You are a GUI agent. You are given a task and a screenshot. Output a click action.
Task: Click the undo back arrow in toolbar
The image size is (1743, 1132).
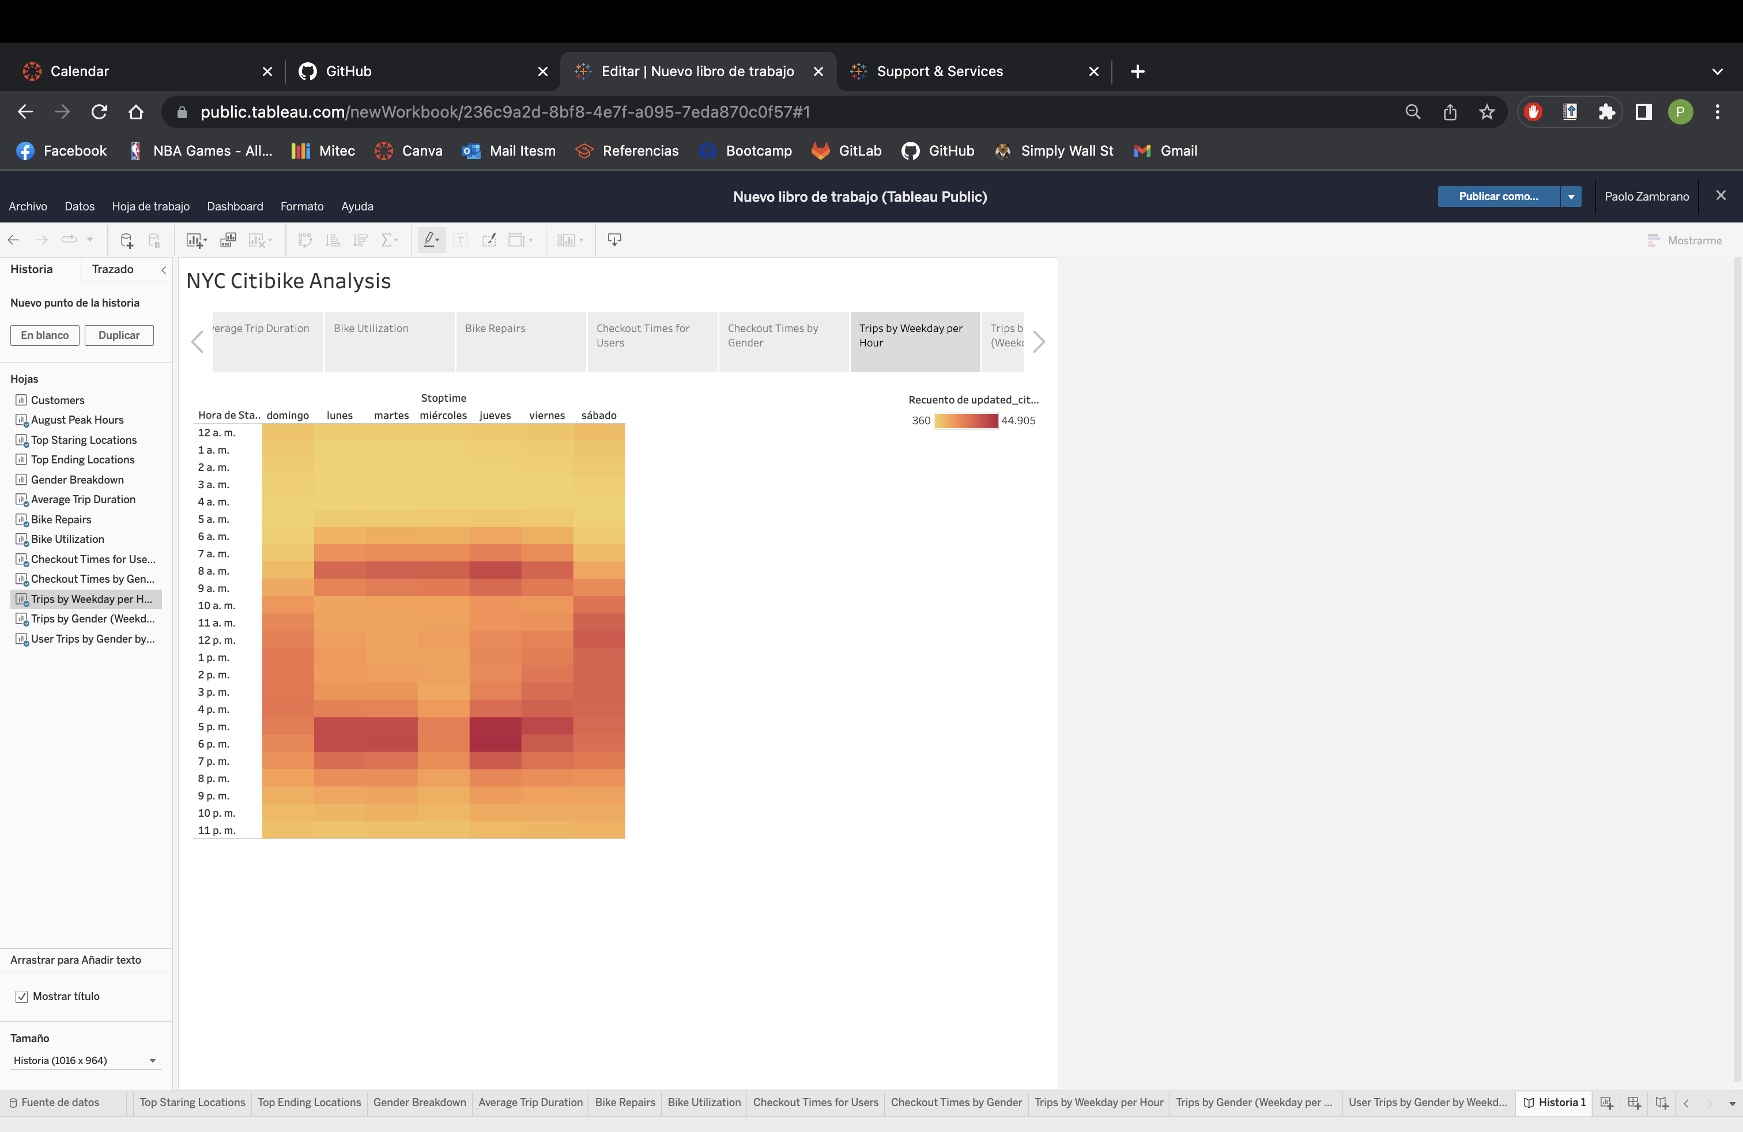pos(14,240)
